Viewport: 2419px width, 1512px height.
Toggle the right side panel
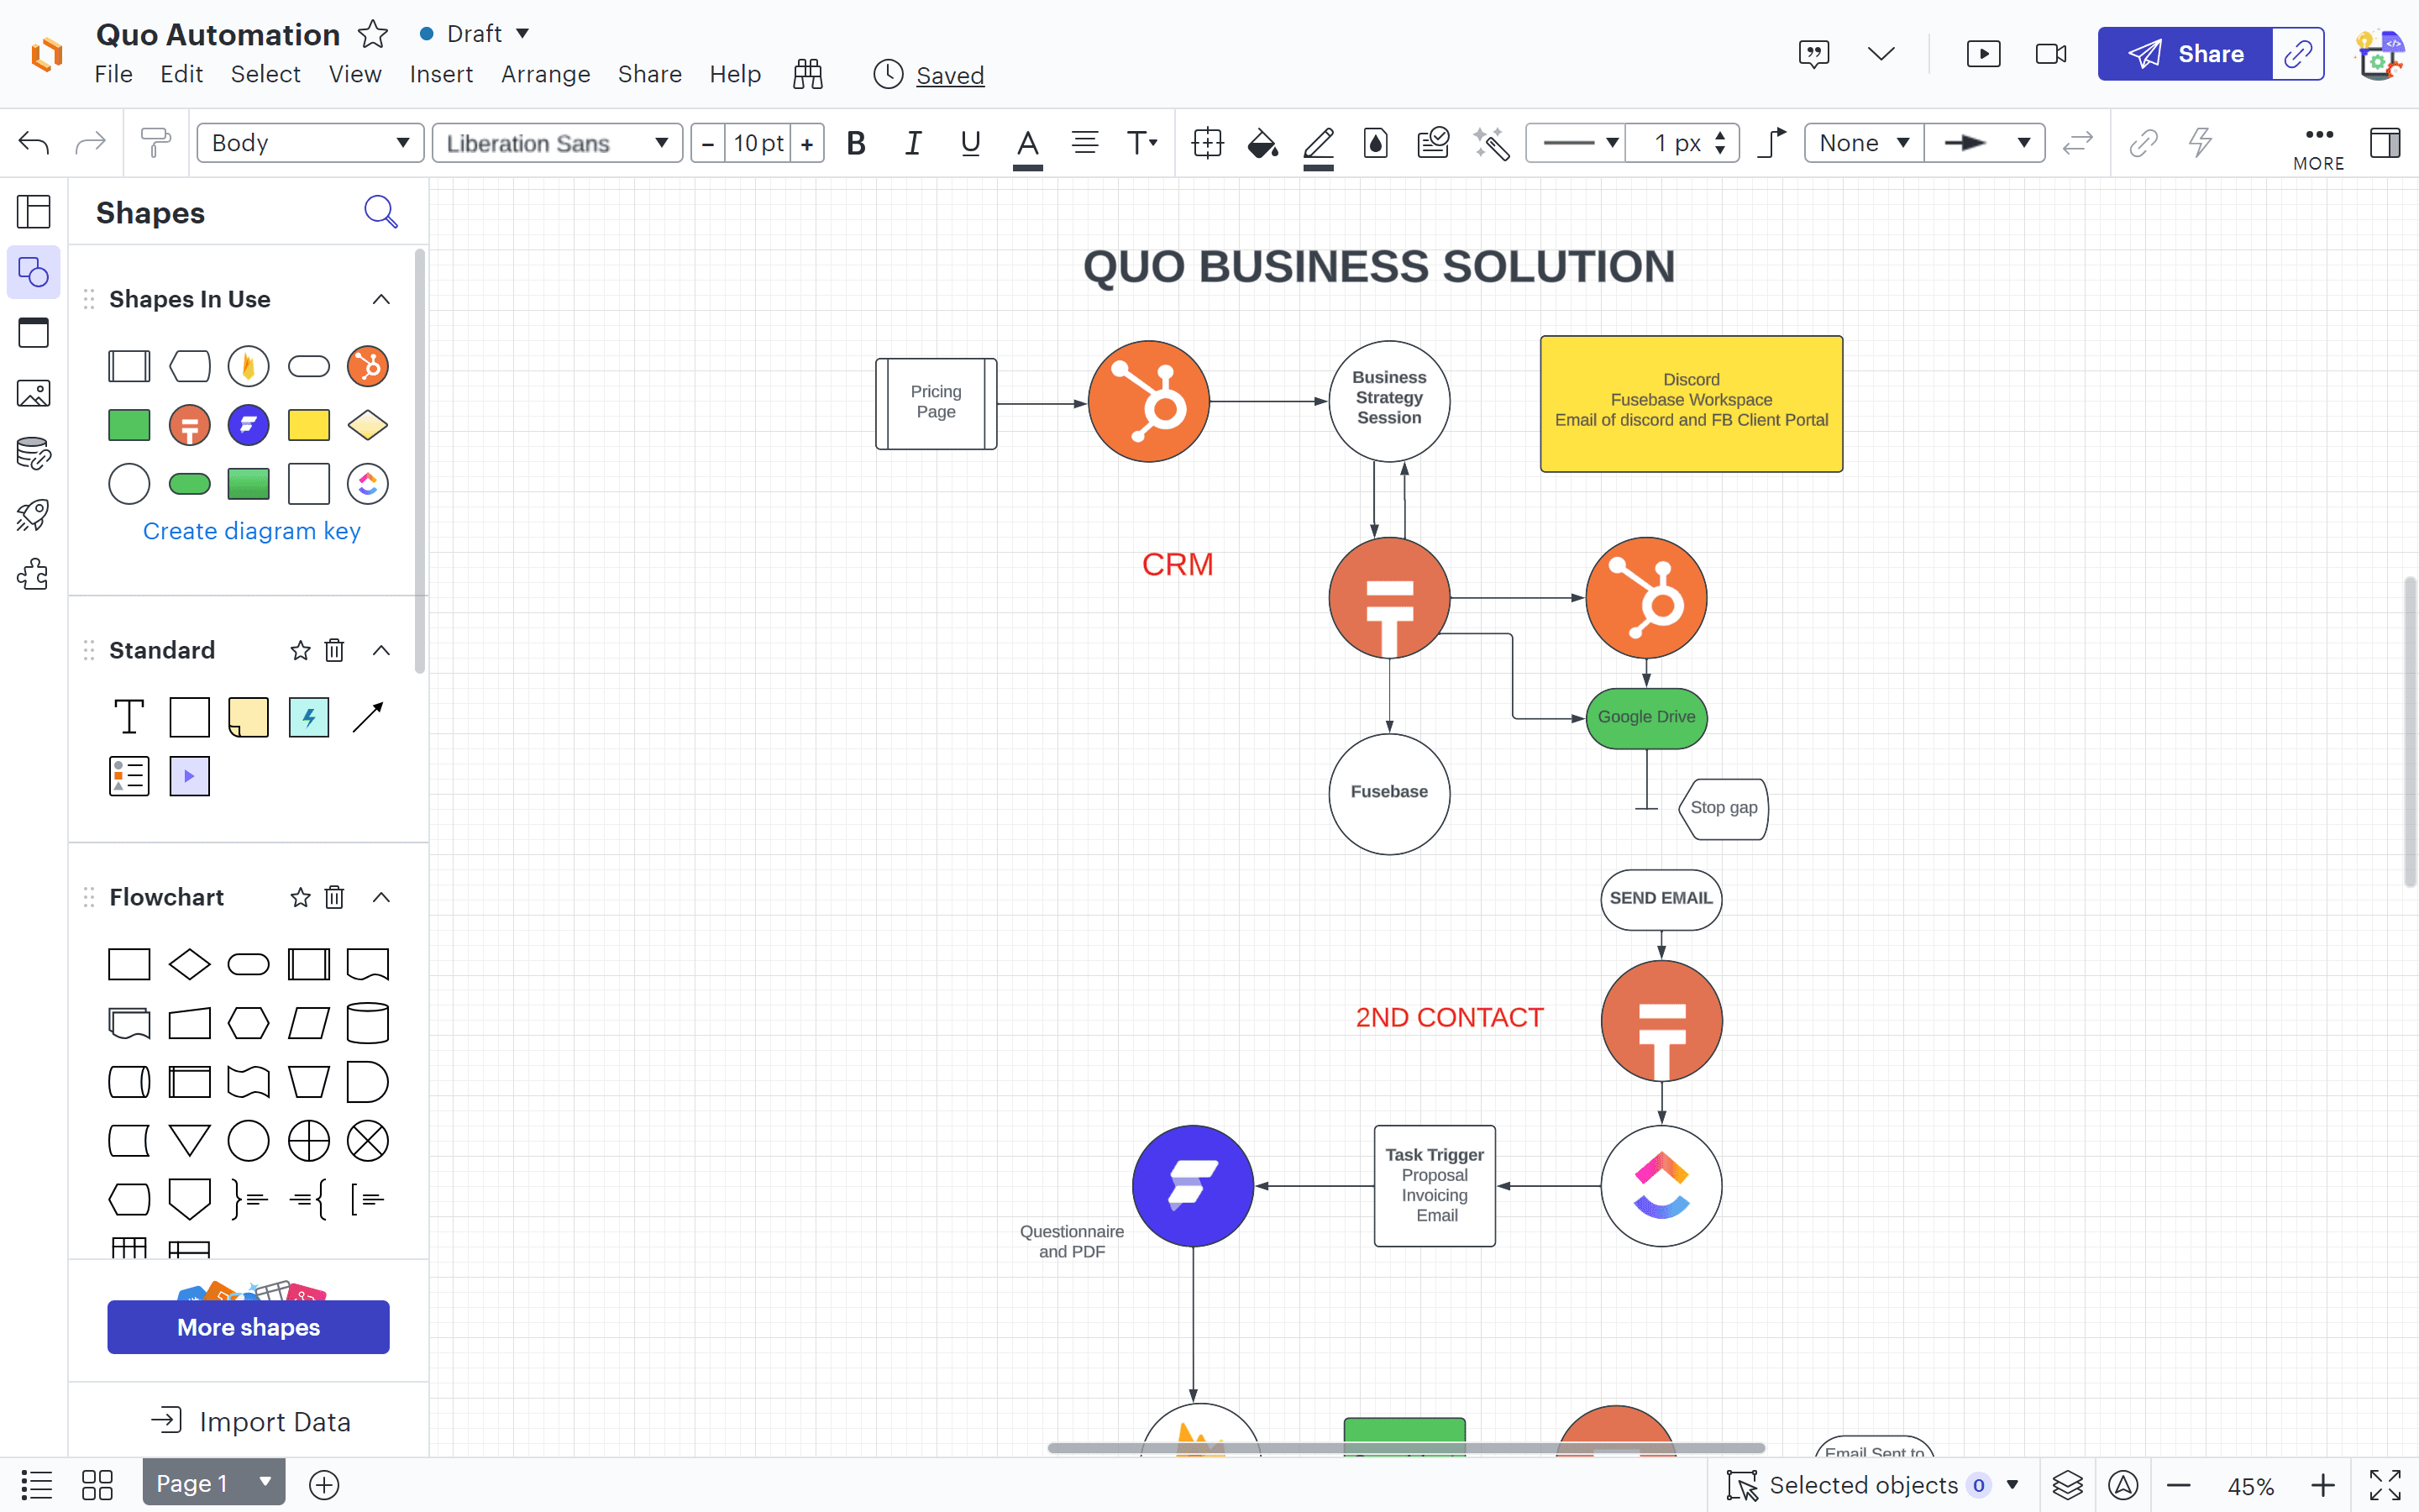coord(2385,143)
